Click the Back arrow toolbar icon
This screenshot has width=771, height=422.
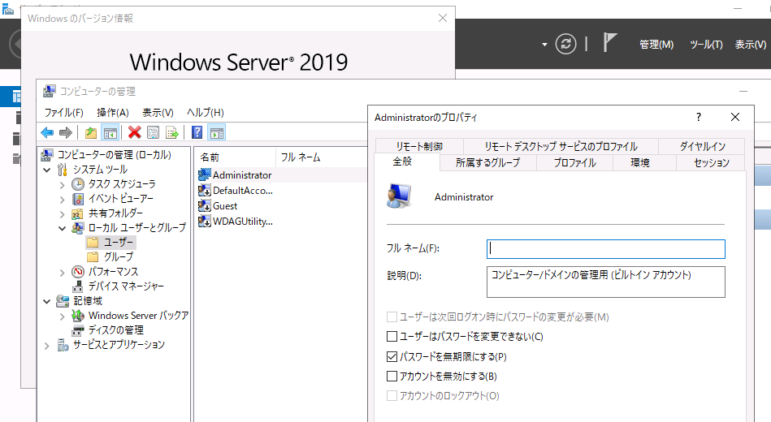coord(47,132)
